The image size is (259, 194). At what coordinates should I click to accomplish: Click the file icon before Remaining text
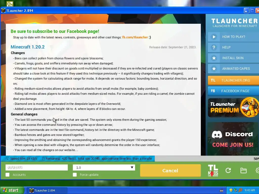click(44, 159)
